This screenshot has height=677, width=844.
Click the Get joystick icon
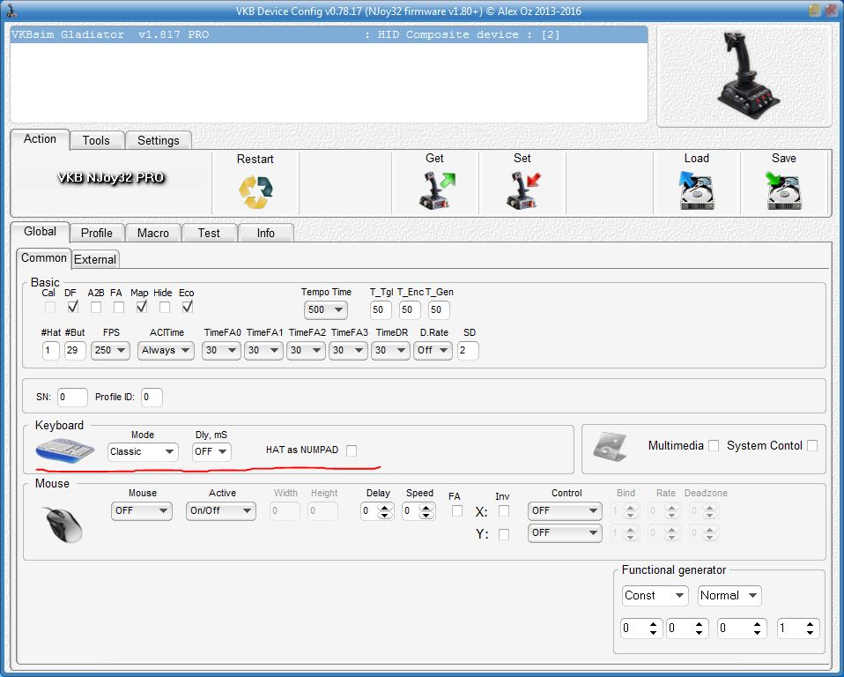[435, 190]
